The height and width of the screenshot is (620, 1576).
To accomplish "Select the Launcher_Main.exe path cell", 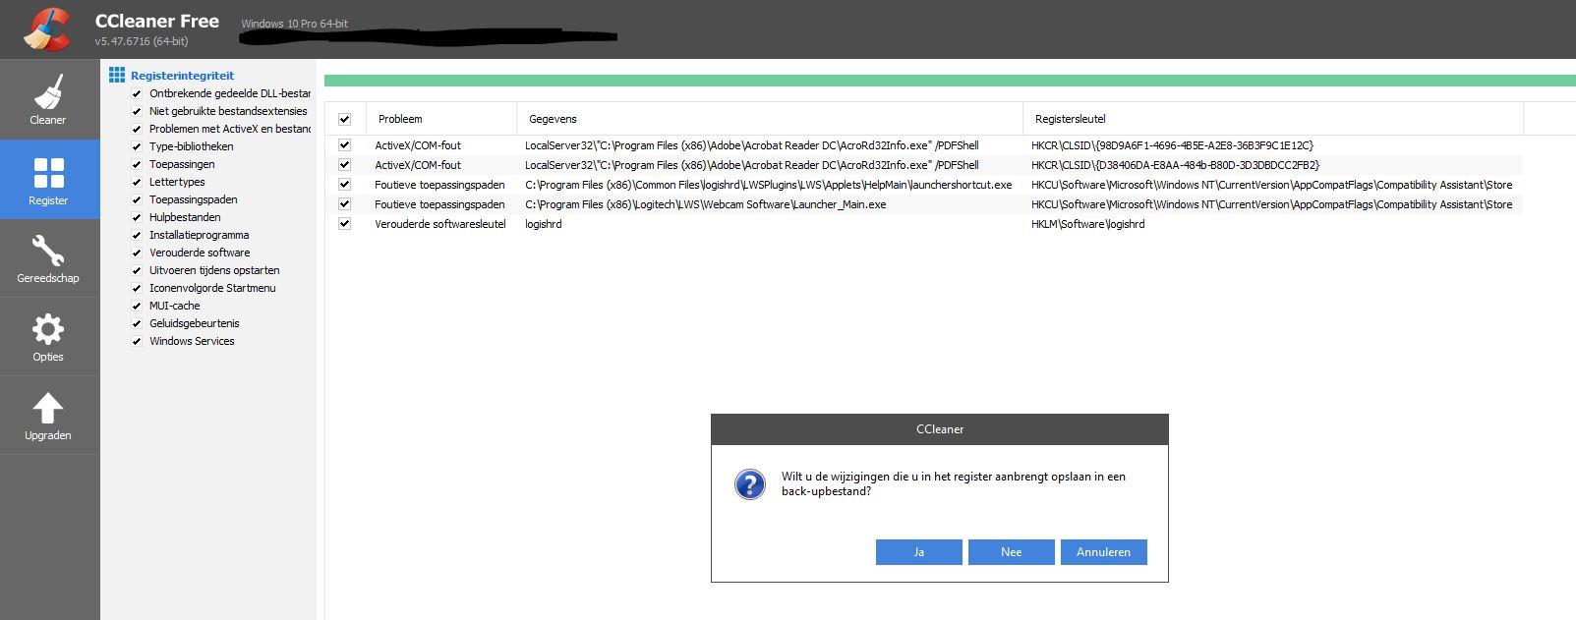I will click(706, 204).
